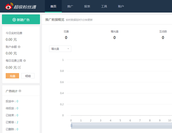This screenshot has width=172, height=133.
Task: Click the chart time range bar
Action: (x=122, y=125)
